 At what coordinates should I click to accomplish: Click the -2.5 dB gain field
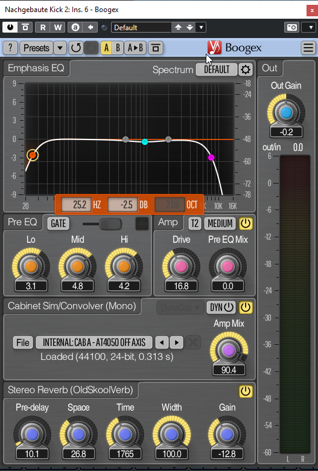coord(123,205)
